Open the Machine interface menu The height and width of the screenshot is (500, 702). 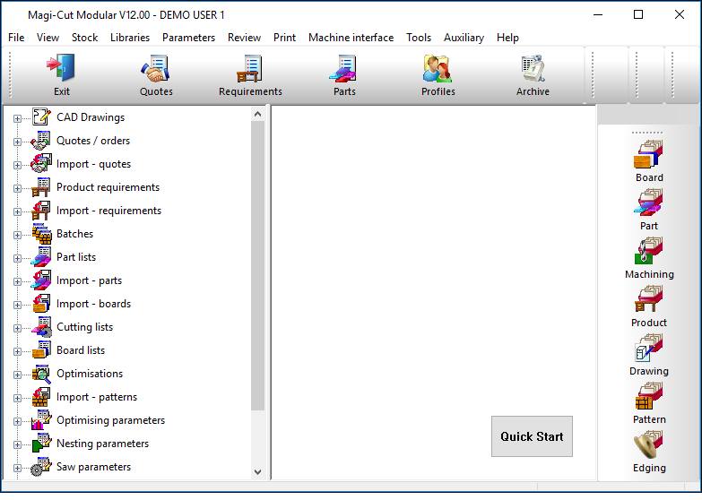351,38
